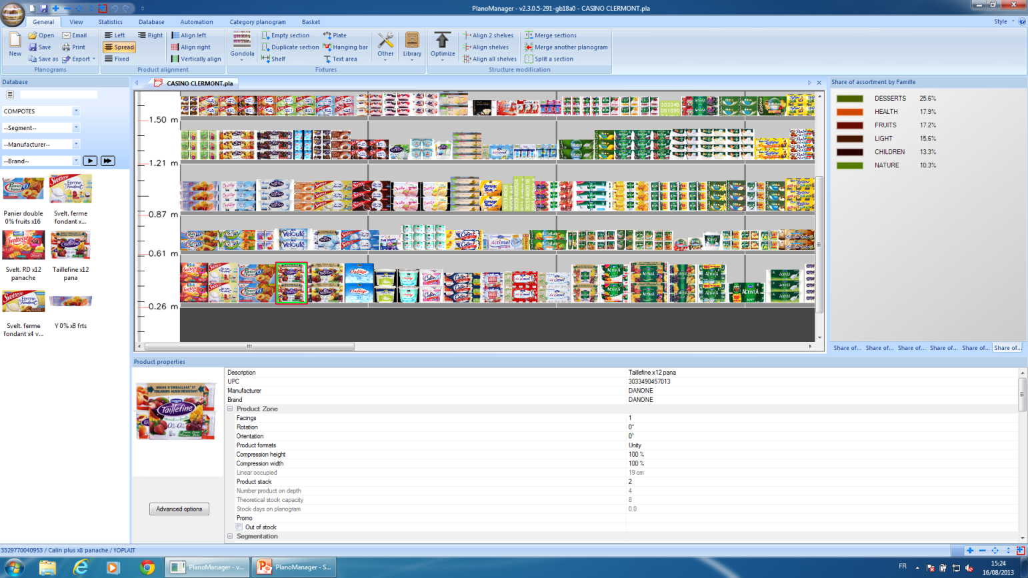This screenshot has height=578, width=1028.
Task: Add an Empty section fixture
Action: pos(285,35)
